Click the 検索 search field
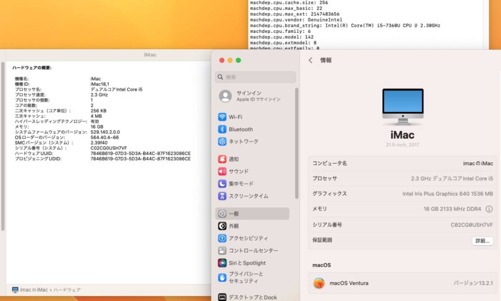The height and width of the screenshot is (301, 501). coord(256,77)
